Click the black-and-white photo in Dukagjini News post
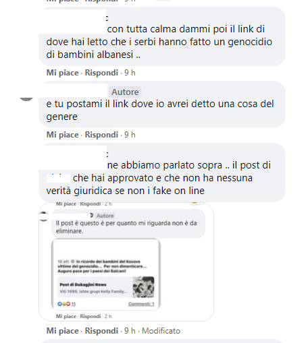Screen dimensions: 308x343 click(143, 287)
